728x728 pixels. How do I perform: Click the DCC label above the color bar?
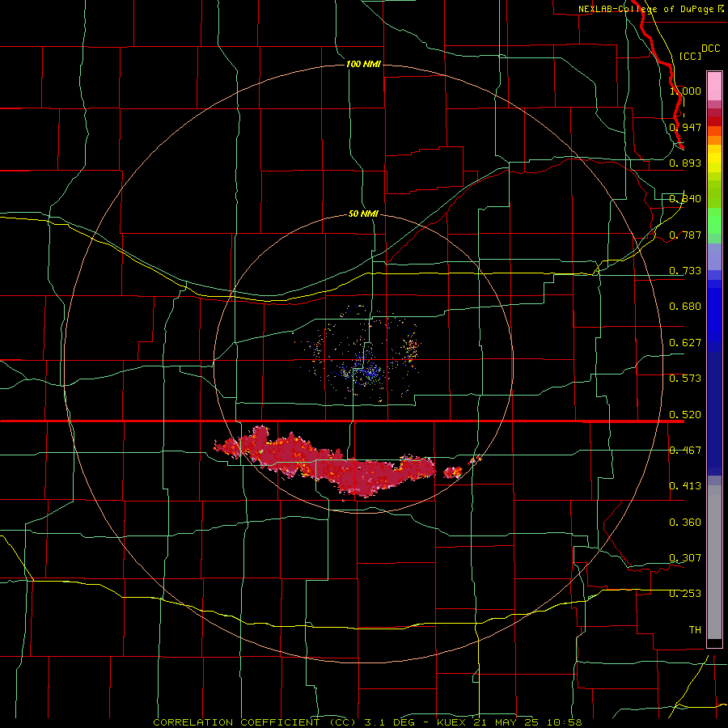point(711,49)
